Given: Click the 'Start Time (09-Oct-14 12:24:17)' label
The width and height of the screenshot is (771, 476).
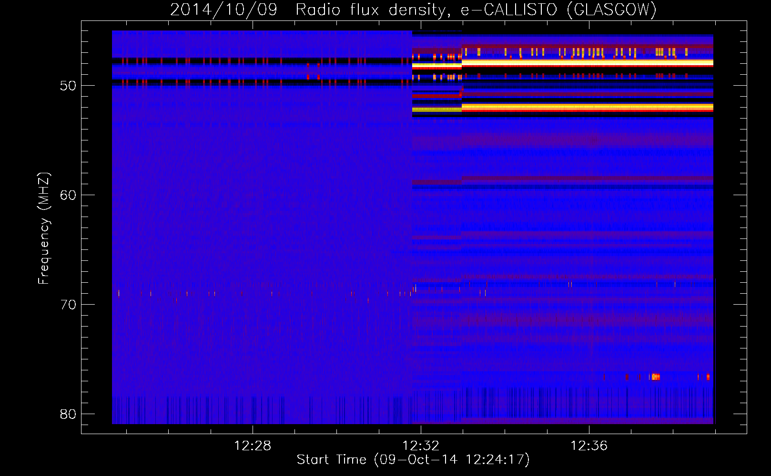Looking at the screenshot, I should [x=413, y=459].
